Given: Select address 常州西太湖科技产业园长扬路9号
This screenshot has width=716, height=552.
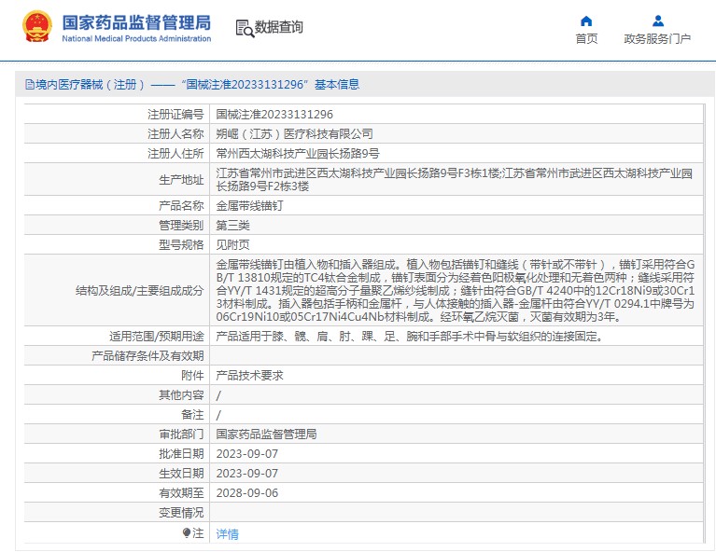Looking at the screenshot, I should pos(298,154).
